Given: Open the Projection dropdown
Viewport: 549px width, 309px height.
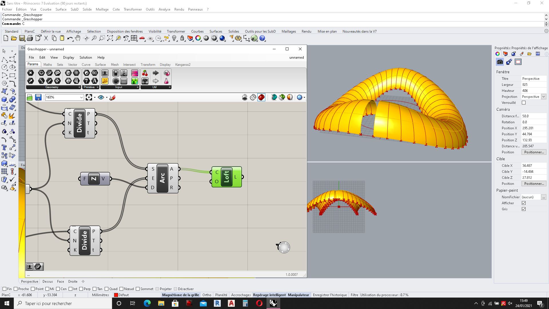Looking at the screenshot, I should (544, 97).
